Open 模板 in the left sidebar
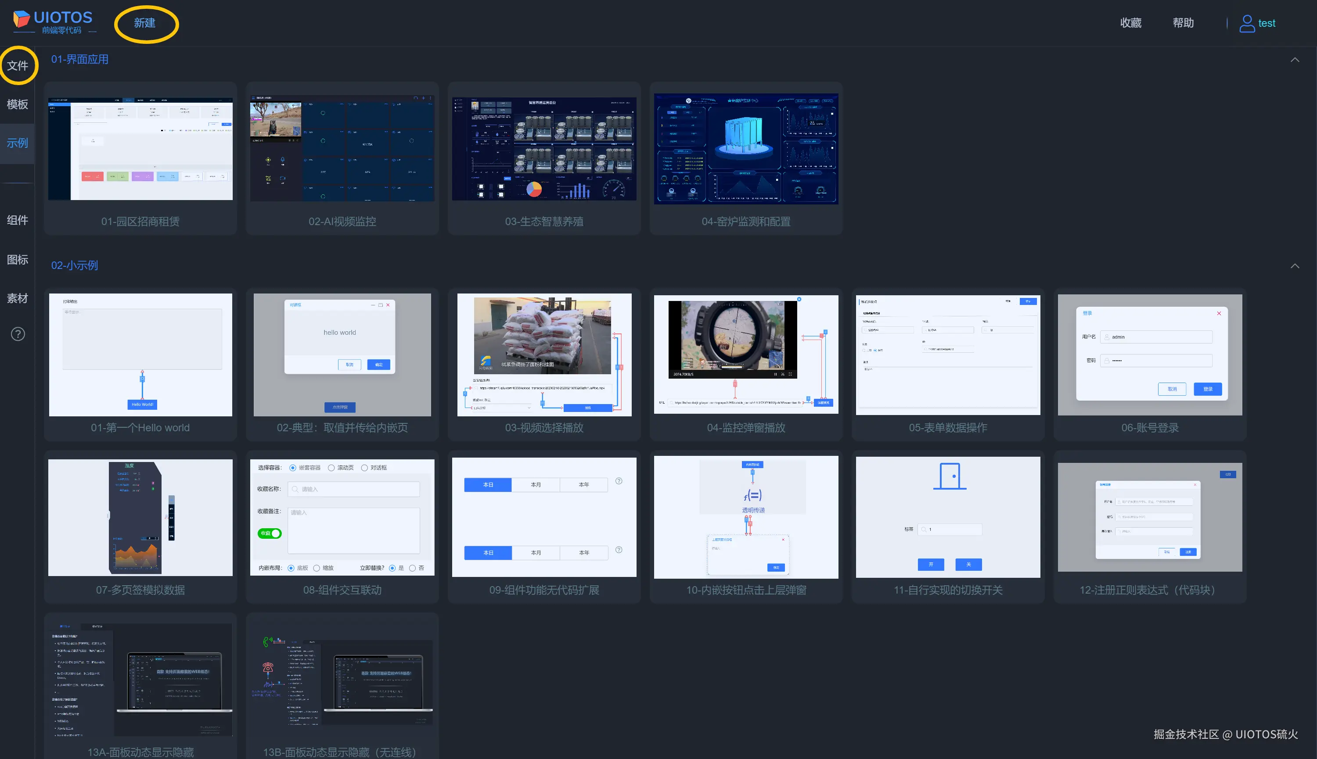The width and height of the screenshot is (1317, 759). (17, 104)
